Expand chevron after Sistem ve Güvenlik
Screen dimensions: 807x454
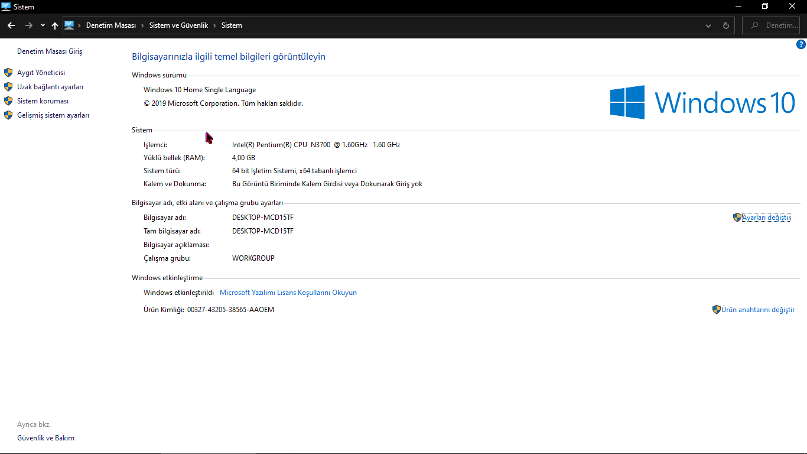(215, 25)
